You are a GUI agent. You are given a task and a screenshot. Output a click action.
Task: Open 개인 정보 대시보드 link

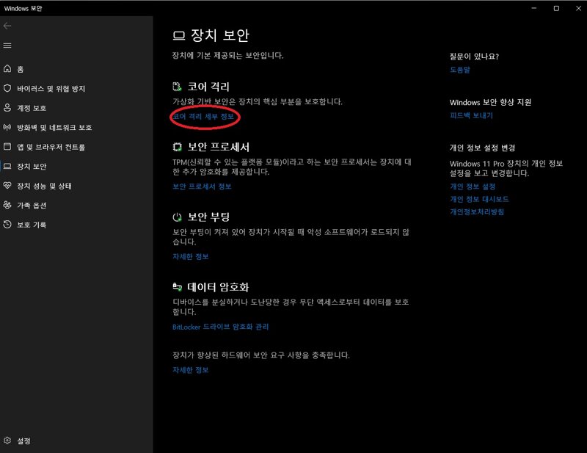(x=479, y=199)
